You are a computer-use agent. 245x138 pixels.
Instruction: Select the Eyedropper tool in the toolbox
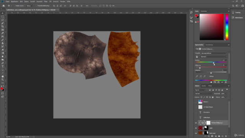point(3,33)
